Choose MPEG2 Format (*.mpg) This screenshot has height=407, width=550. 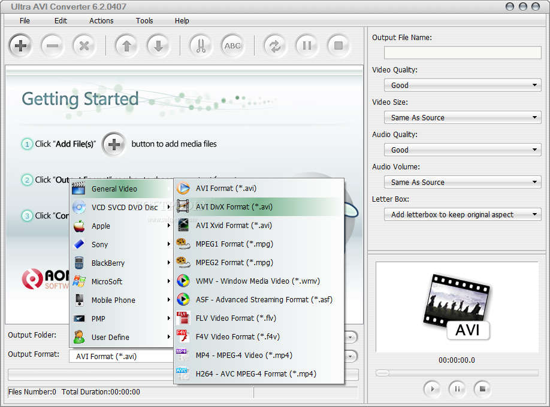pos(259,263)
